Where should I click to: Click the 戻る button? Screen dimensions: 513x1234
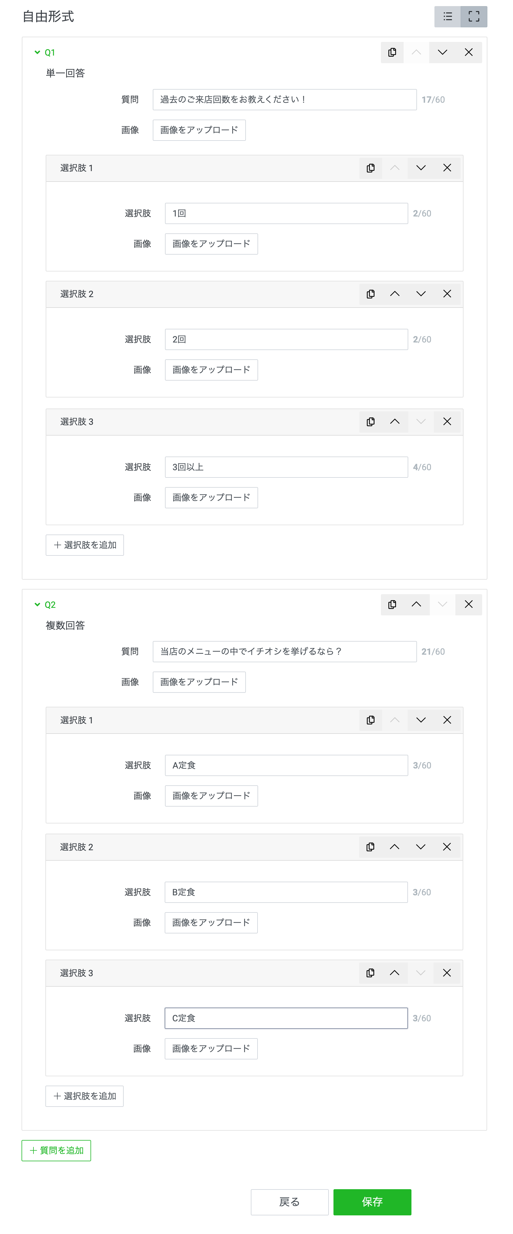[x=289, y=1201]
